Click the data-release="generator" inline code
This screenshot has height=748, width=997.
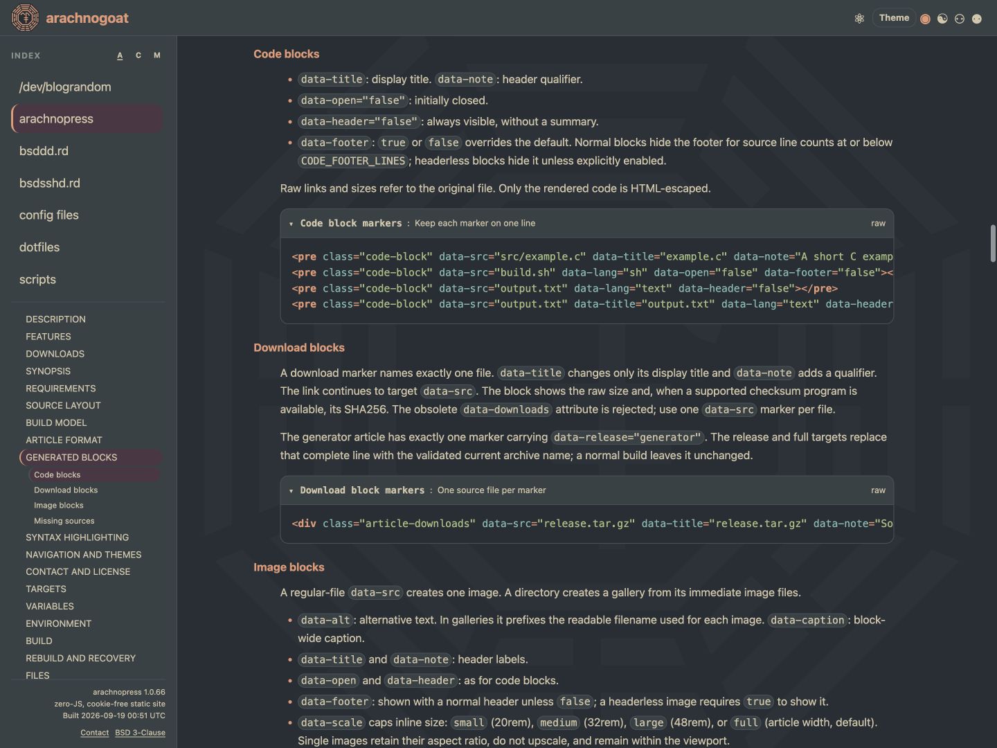(x=628, y=437)
